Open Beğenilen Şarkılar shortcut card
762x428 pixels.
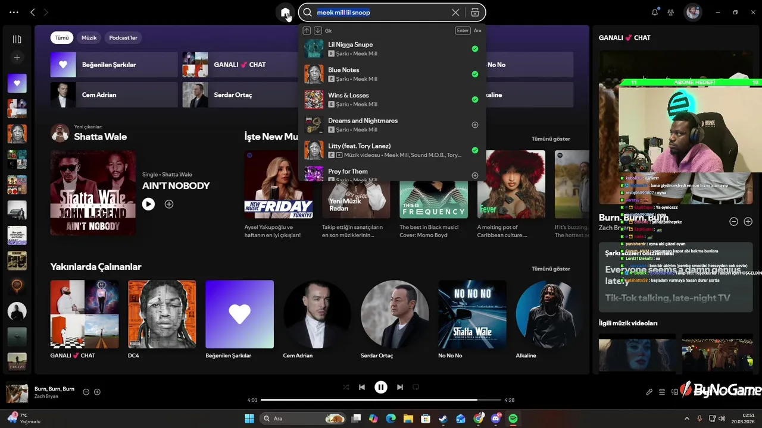pos(114,65)
